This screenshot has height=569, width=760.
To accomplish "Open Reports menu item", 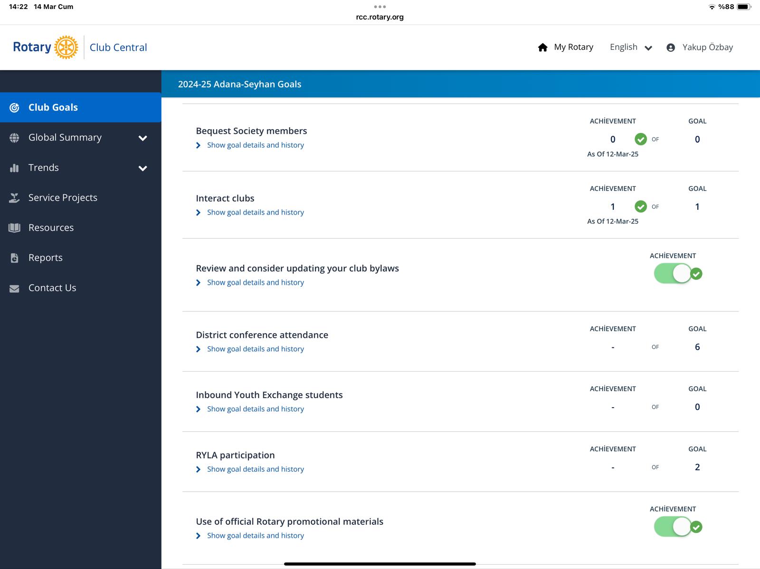I will tap(81, 258).
